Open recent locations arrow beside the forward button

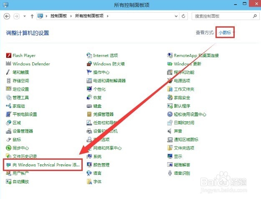click(x=25, y=16)
